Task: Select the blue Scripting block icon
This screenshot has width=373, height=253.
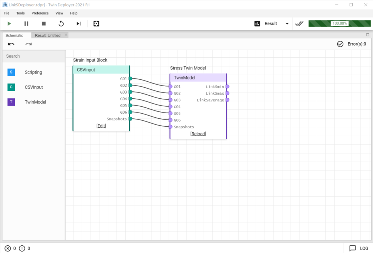Action: coord(11,72)
